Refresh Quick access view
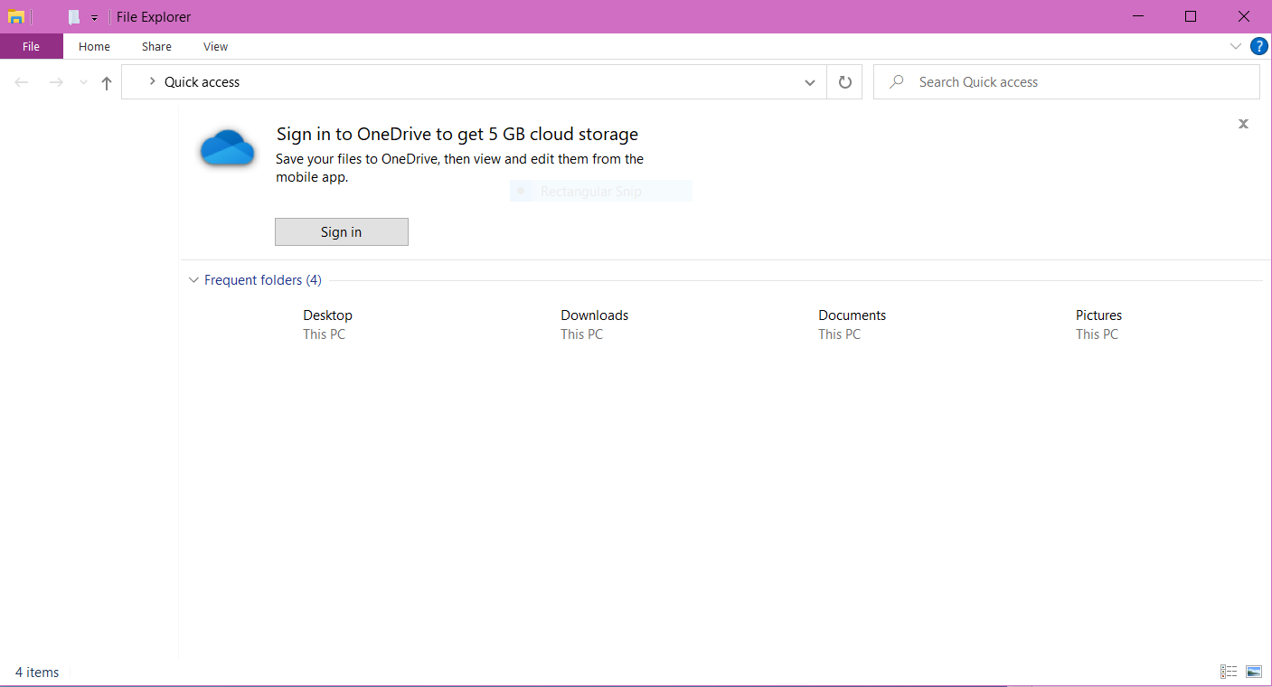The width and height of the screenshot is (1272, 687). (x=844, y=82)
